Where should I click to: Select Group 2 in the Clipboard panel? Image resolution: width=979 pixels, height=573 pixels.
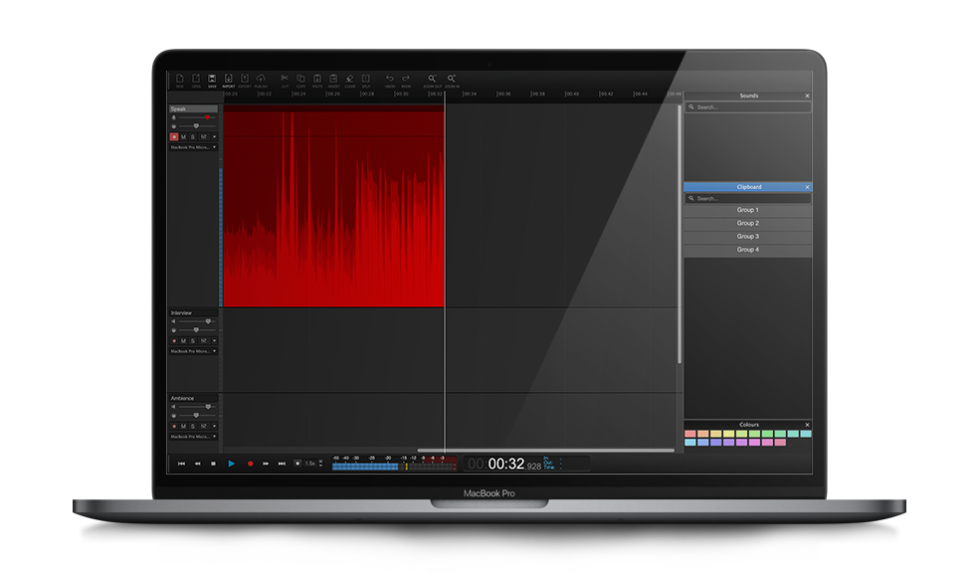pyautogui.click(x=747, y=224)
